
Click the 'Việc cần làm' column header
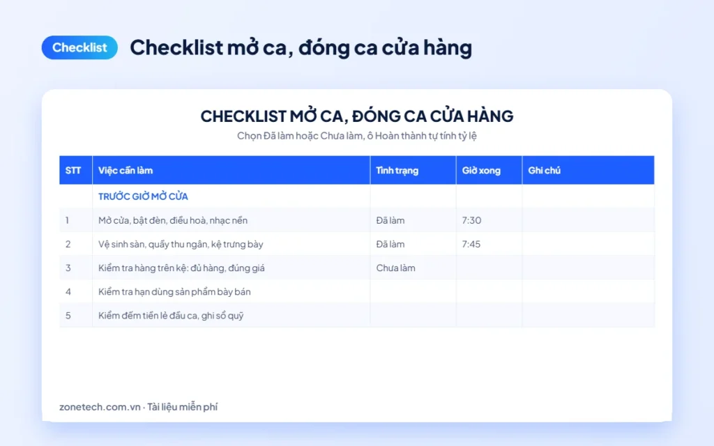tap(231, 170)
